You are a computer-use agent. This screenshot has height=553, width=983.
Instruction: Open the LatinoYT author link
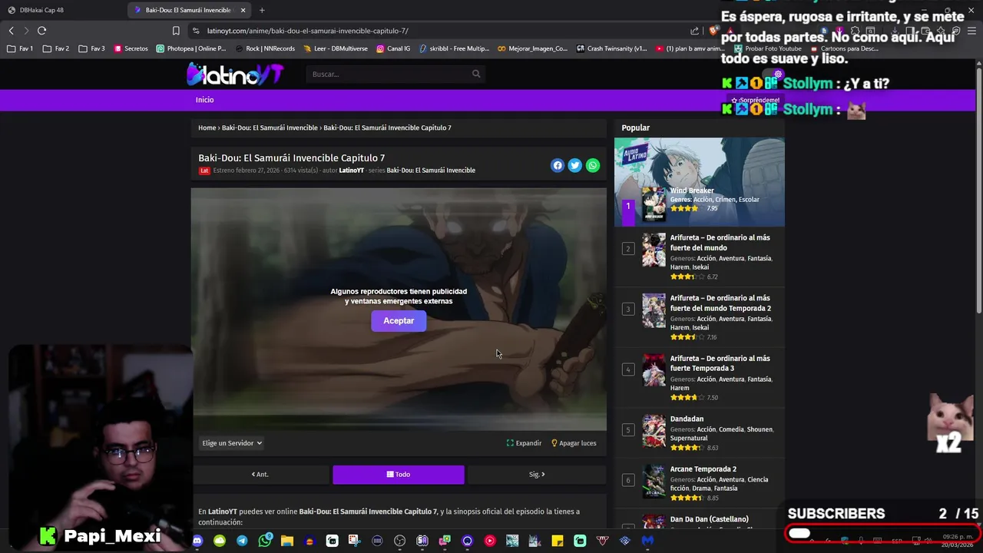(x=352, y=171)
